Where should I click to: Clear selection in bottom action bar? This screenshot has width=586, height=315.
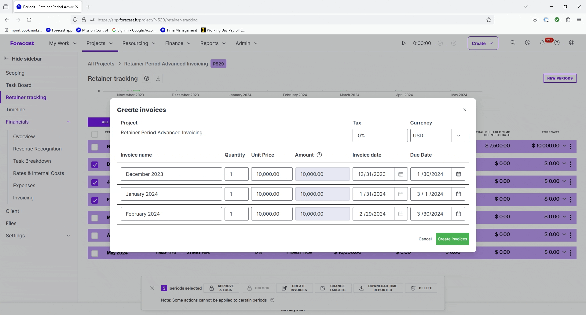[152, 288]
